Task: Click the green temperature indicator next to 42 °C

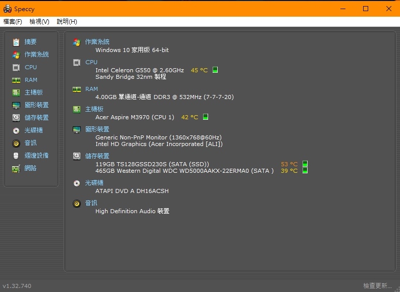Action: pos(206,117)
